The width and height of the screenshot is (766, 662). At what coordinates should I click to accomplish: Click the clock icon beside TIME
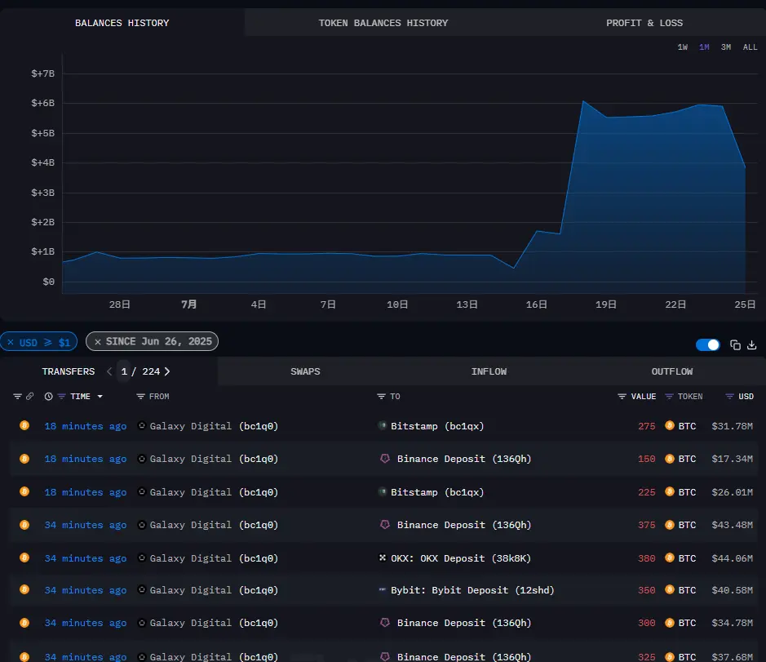(x=48, y=397)
